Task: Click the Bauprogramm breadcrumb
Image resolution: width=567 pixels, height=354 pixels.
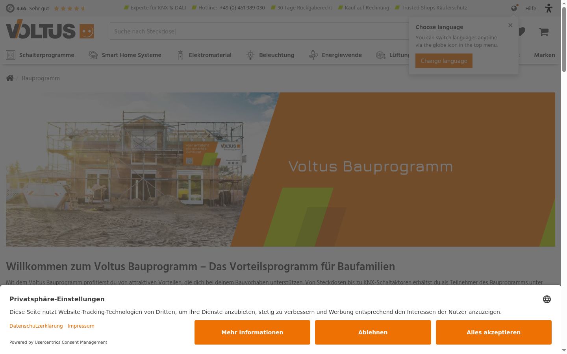Action: [41, 78]
